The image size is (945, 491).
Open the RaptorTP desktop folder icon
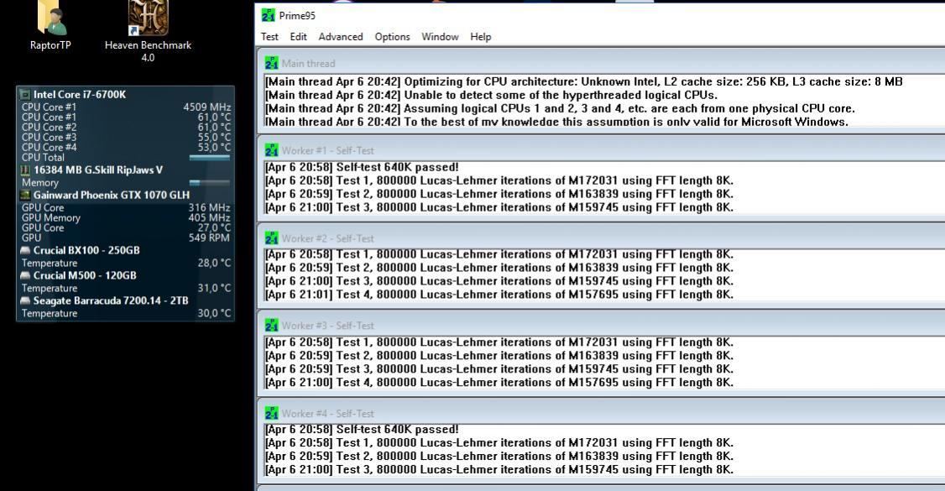point(52,17)
